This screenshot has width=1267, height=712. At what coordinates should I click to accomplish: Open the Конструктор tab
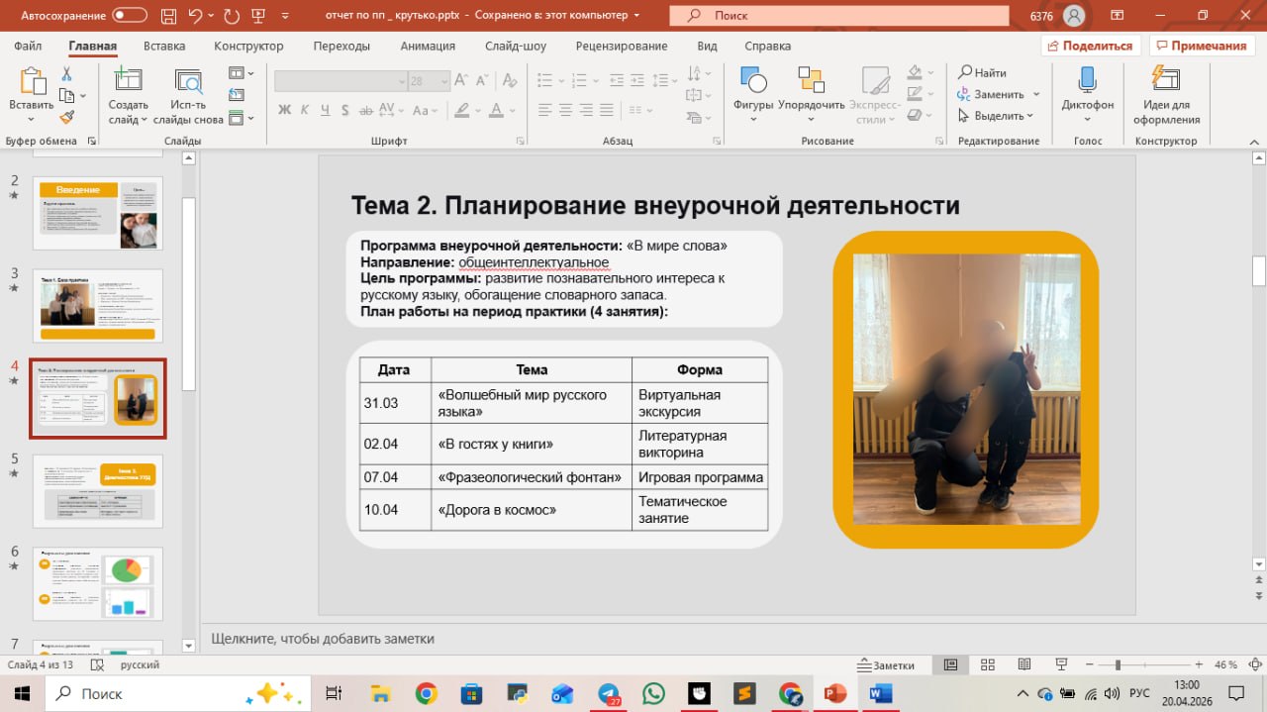[x=248, y=46]
